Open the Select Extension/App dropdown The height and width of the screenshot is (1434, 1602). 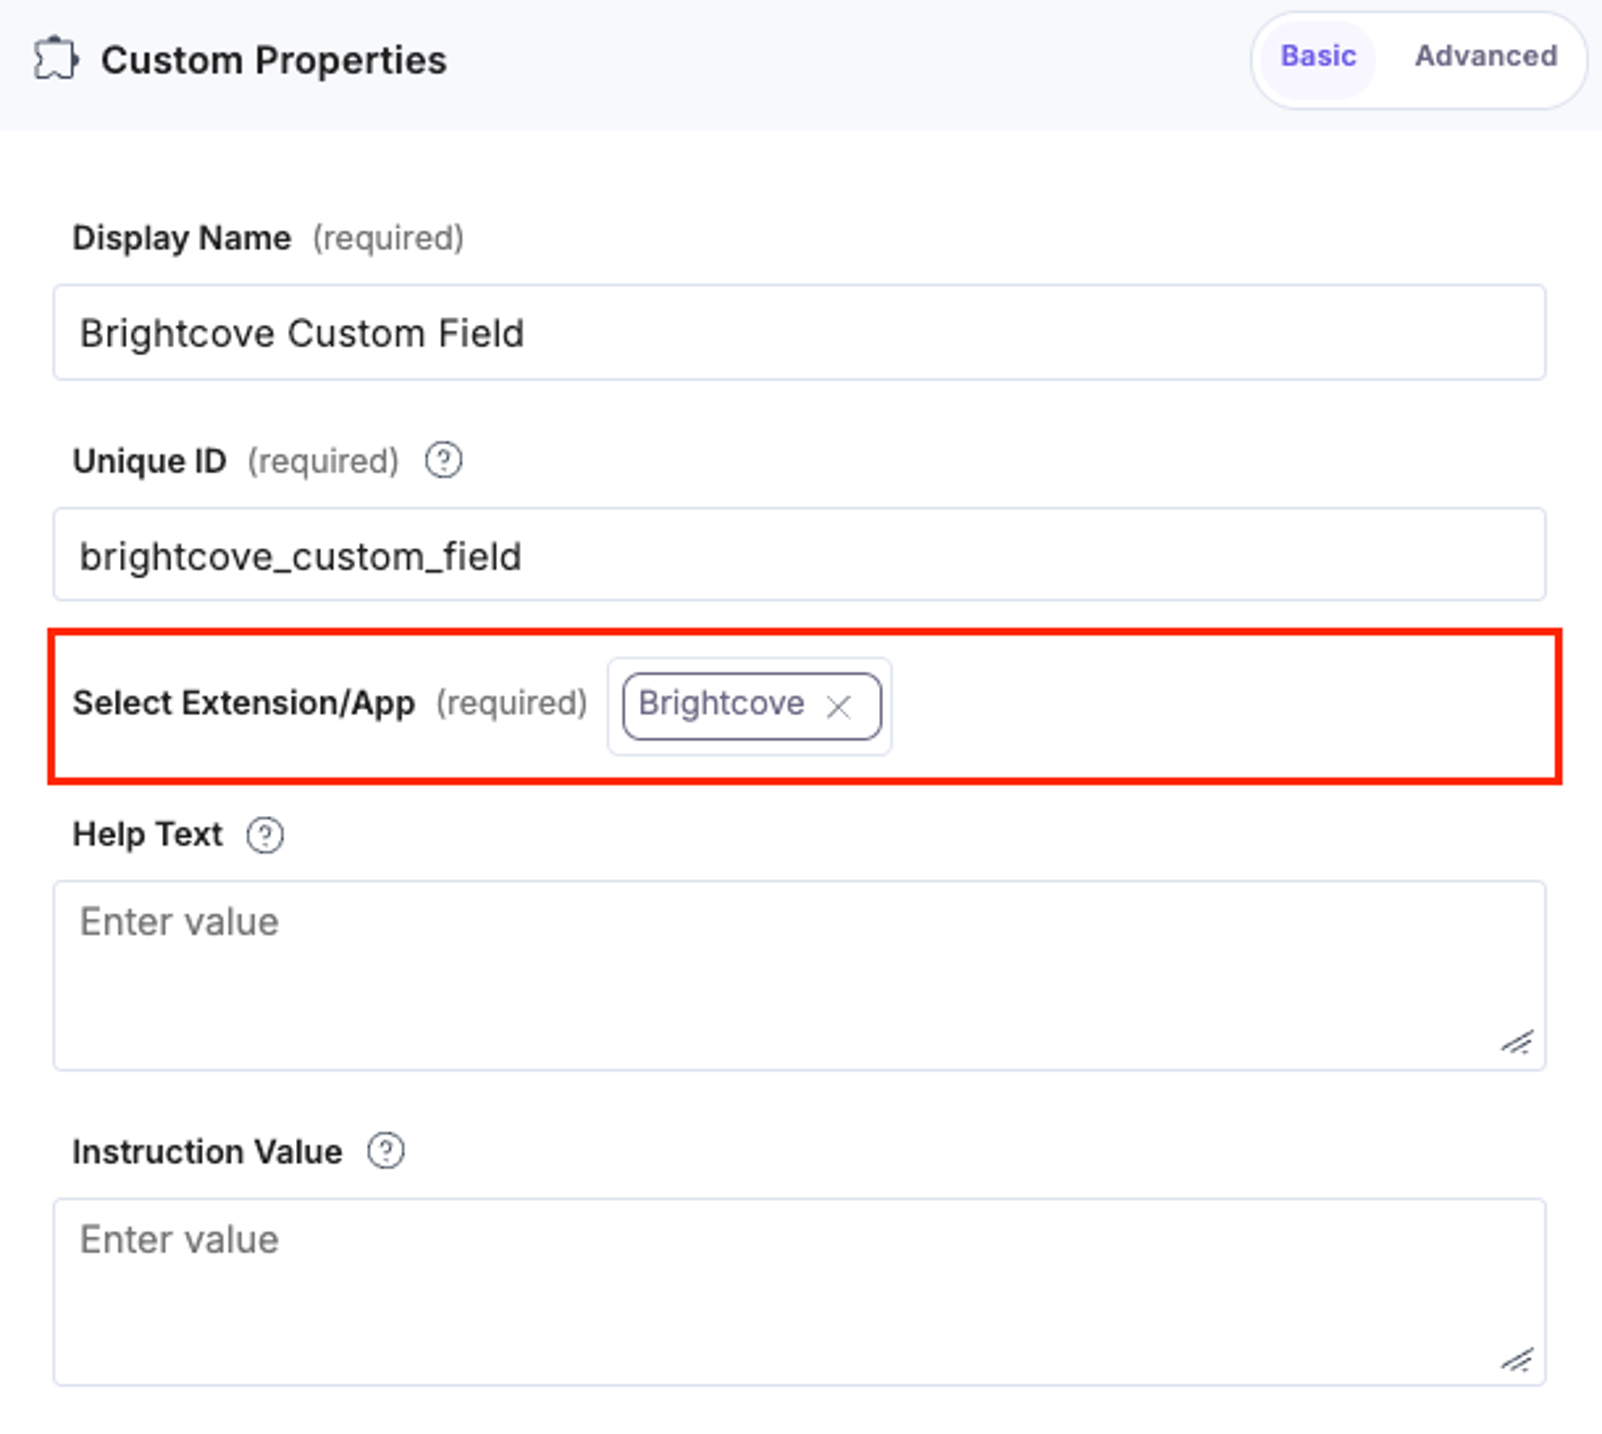pyautogui.click(x=749, y=707)
